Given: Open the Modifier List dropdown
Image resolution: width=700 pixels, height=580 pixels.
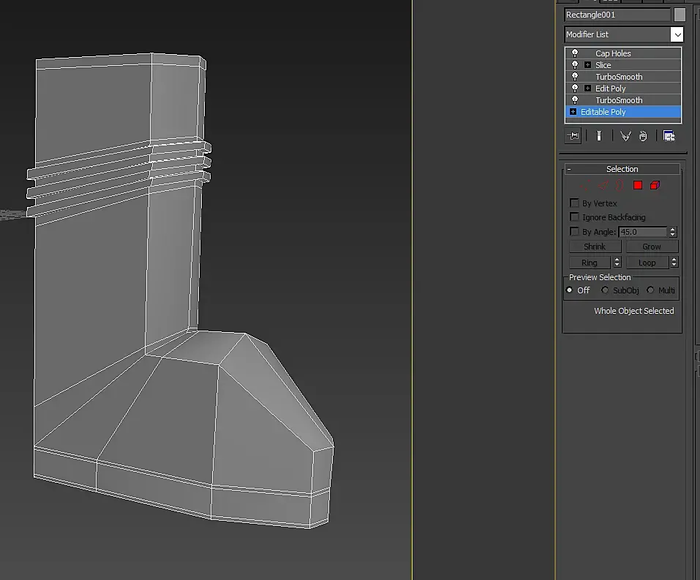Looking at the screenshot, I should pyautogui.click(x=624, y=34).
